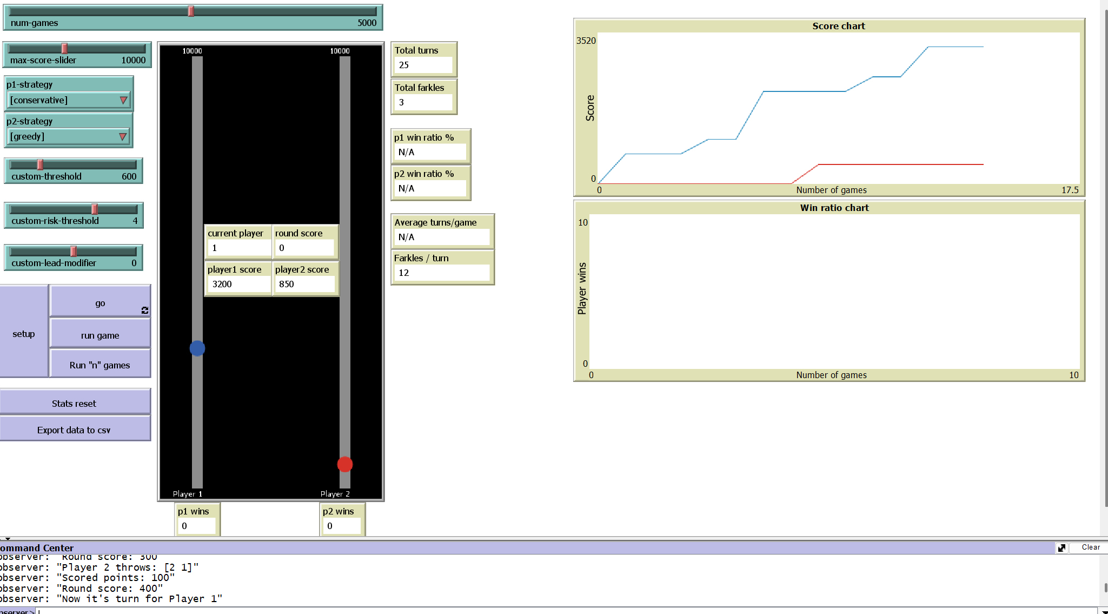The height and width of the screenshot is (614, 1108).
Task: Click the red Player 2 marker dot
Action: (345, 464)
